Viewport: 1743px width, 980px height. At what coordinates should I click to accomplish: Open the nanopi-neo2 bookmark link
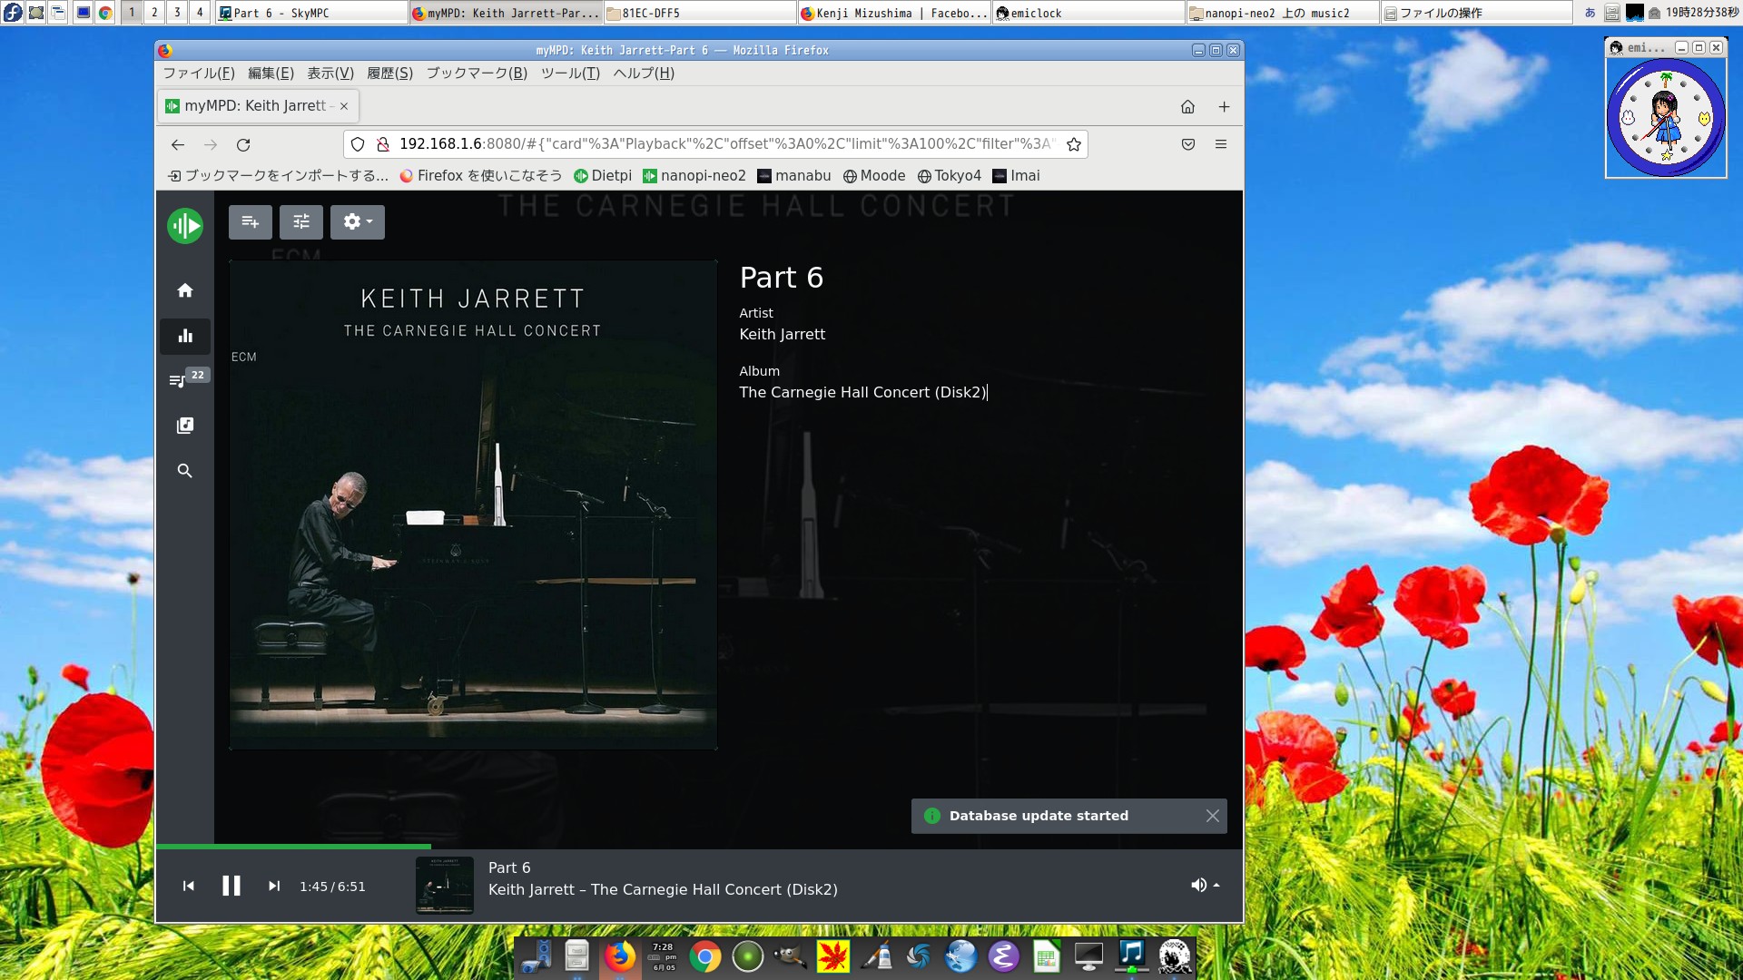pyautogui.click(x=702, y=175)
